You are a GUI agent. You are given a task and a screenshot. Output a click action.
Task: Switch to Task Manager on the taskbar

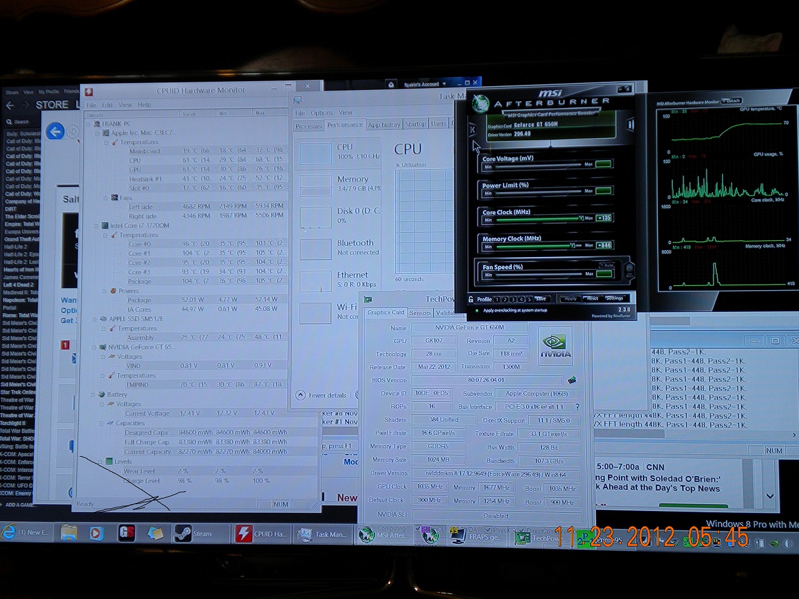pos(322,534)
